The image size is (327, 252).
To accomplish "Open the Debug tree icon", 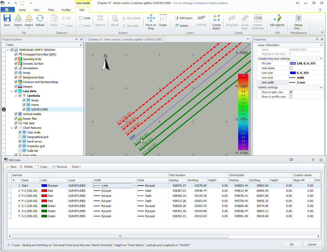I will [298, 22].
